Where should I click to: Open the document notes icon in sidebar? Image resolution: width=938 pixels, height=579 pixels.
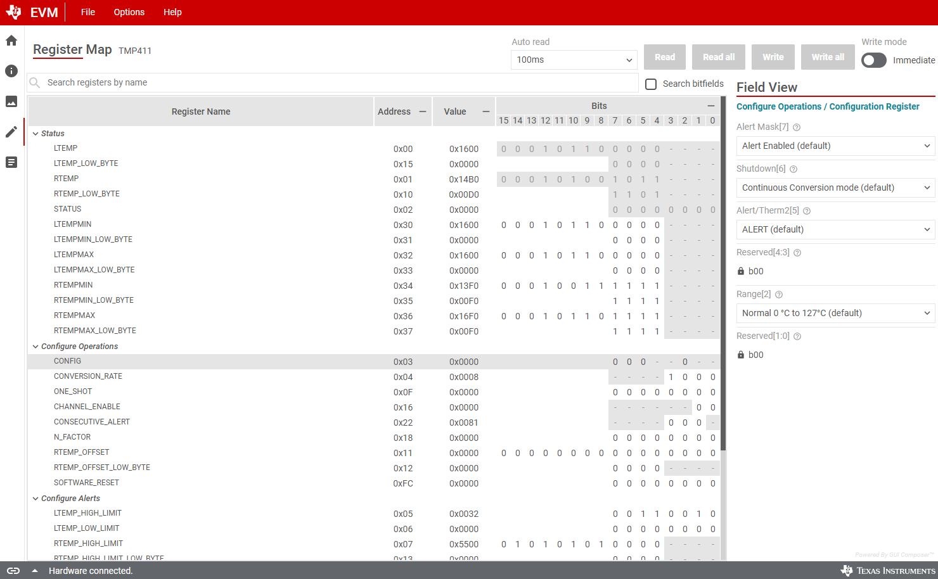tap(11, 162)
